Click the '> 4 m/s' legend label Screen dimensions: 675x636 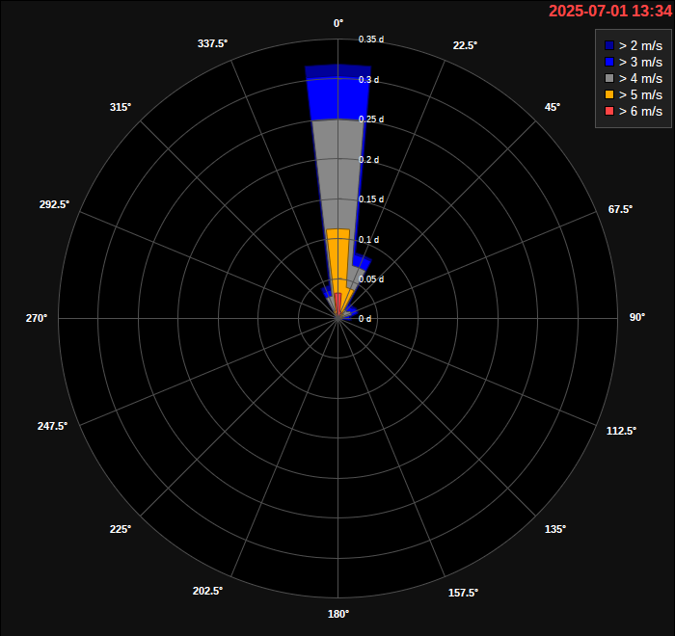tap(640, 78)
